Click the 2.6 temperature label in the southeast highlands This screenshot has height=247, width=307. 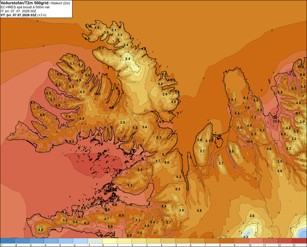tap(252, 216)
